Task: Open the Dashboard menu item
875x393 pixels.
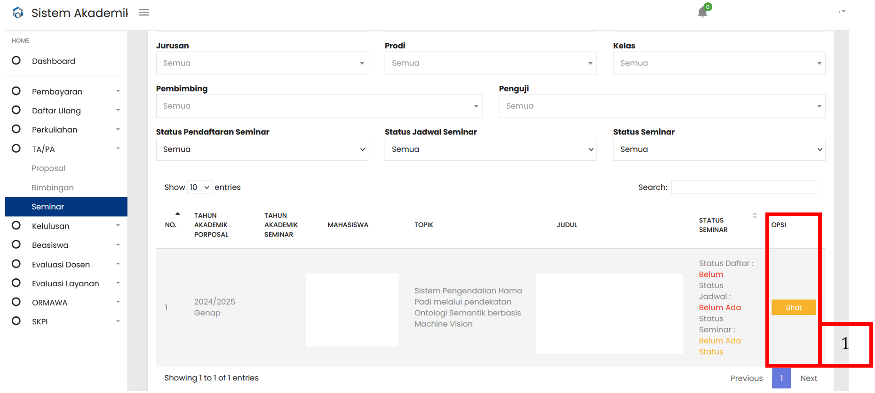Action: pyautogui.click(x=54, y=61)
